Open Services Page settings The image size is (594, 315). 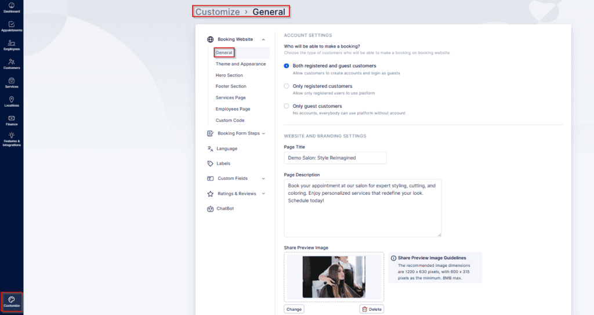230,98
